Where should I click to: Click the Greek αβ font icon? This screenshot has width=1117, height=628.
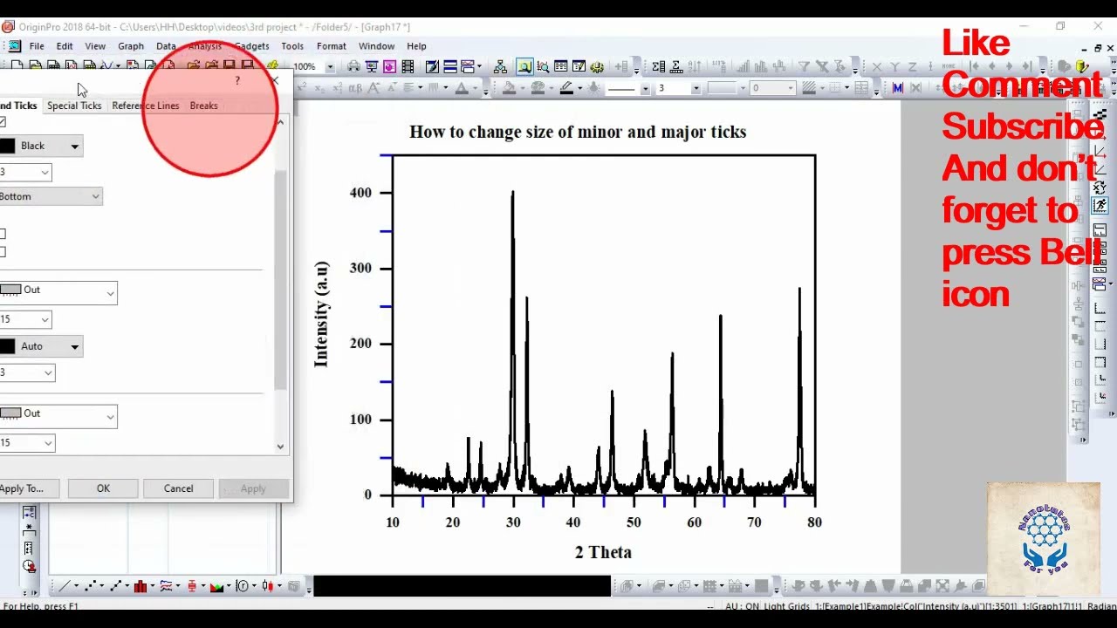click(355, 88)
